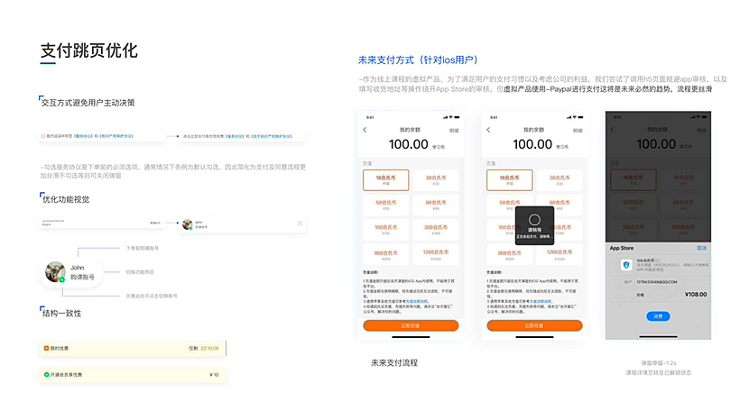The height and width of the screenshot is (420, 749).
Task: Tap 取消 in the App Store sheet
Action: coord(701,248)
